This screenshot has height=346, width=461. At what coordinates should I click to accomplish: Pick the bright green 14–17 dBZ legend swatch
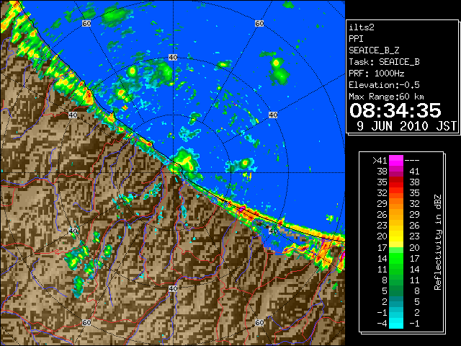coord(396,258)
